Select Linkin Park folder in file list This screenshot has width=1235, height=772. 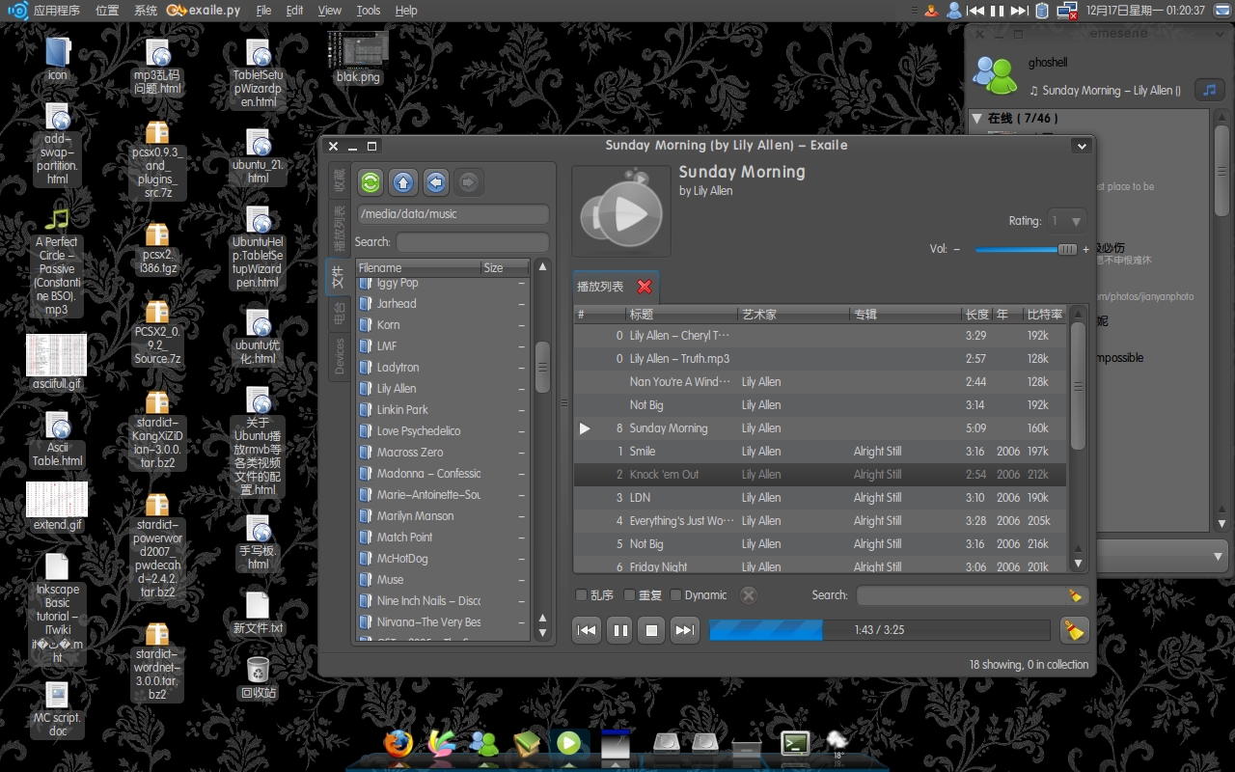[x=442, y=409]
